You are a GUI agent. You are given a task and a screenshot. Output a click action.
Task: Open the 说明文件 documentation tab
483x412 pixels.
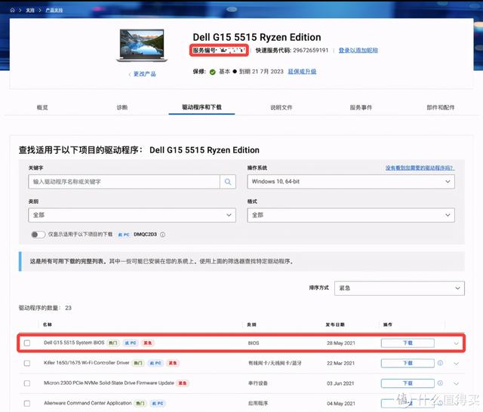pos(281,107)
